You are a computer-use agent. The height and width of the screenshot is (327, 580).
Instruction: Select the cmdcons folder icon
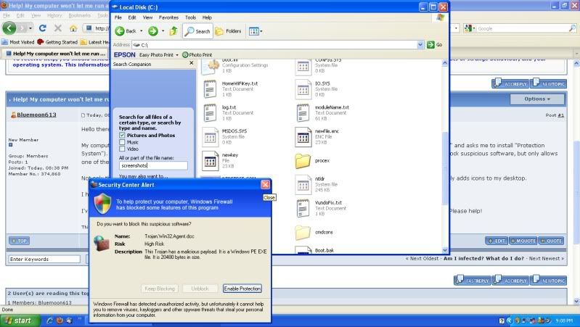click(x=303, y=233)
